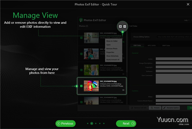Click the Presets button
Image resolution: width=192 pixels, height=129 pixels.
click(x=155, y=108)
